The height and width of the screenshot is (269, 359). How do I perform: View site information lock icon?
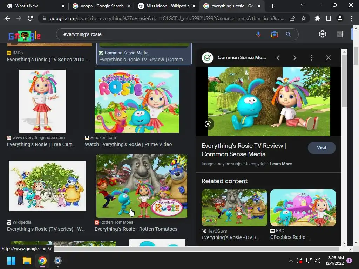point(44,18)
